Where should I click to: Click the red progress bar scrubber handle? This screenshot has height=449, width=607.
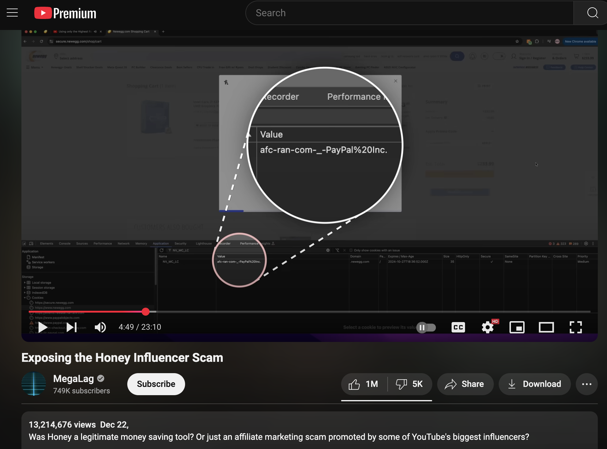146,312
